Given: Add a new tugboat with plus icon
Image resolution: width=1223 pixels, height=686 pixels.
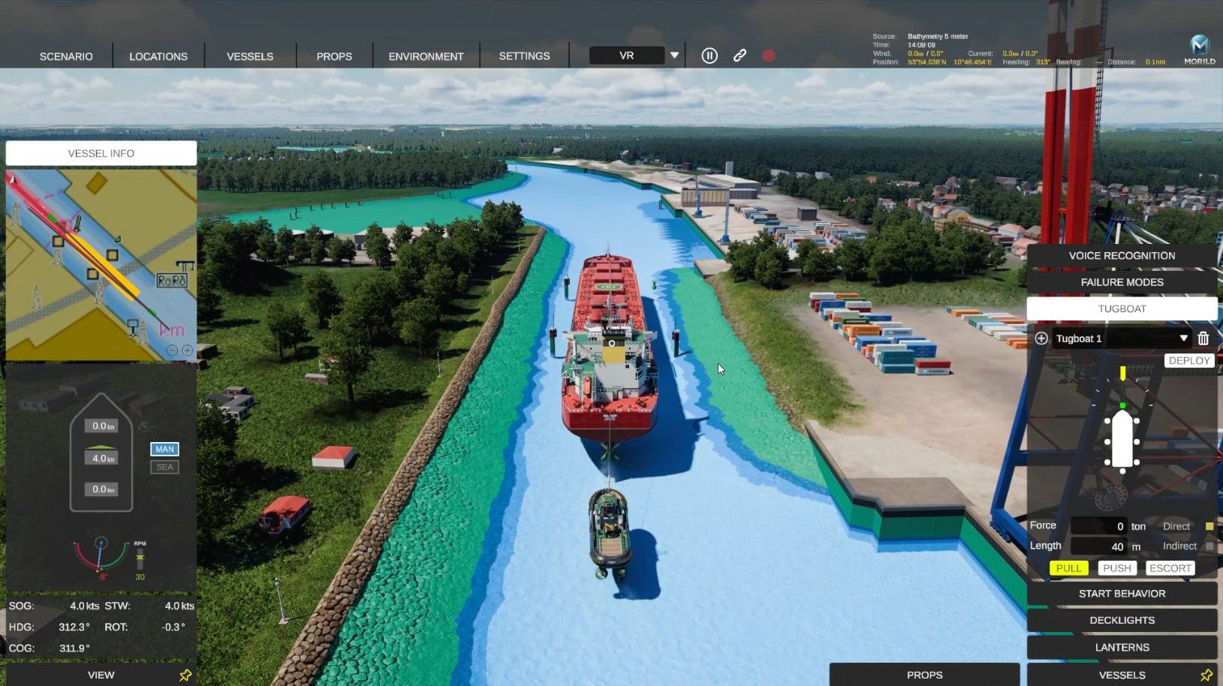Looking at the screenshot, I should coord(1041,338).
